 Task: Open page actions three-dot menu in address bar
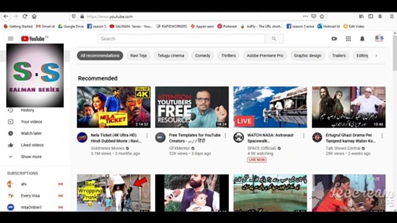tap(306, 16)
